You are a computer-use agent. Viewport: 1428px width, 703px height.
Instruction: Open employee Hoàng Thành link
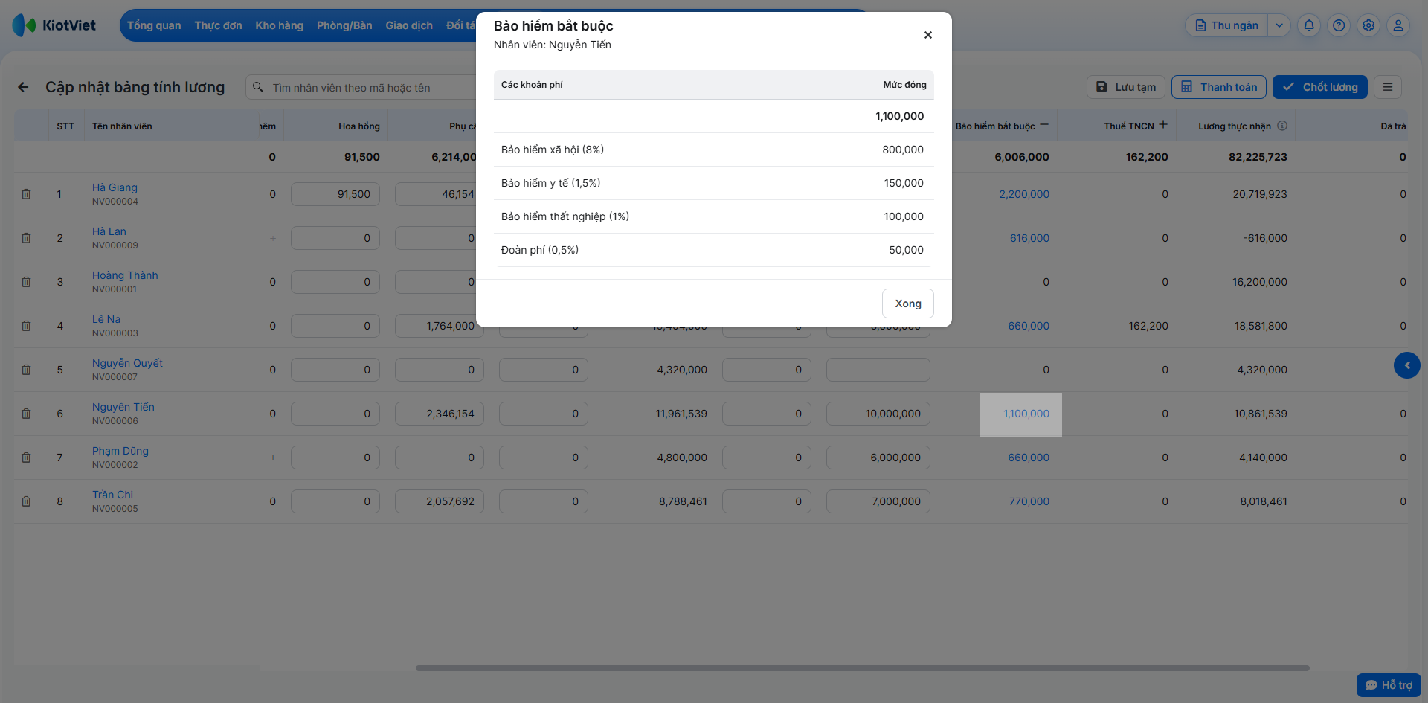(125, 275)
